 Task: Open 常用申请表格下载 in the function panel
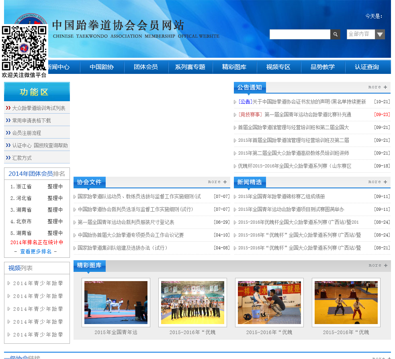pos(31,120)
